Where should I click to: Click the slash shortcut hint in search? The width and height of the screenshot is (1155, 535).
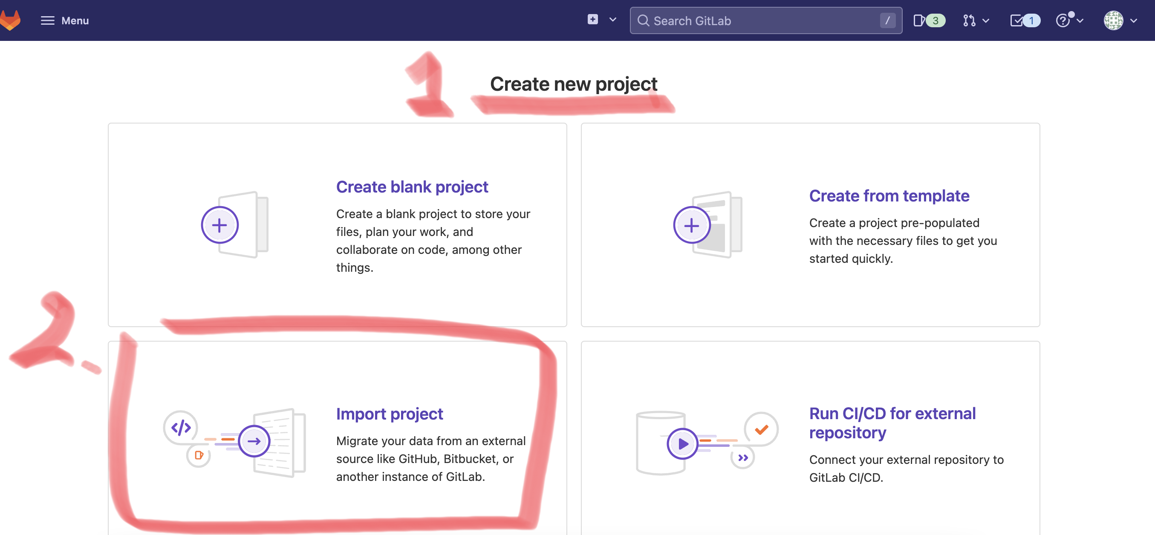click(887, 20)
